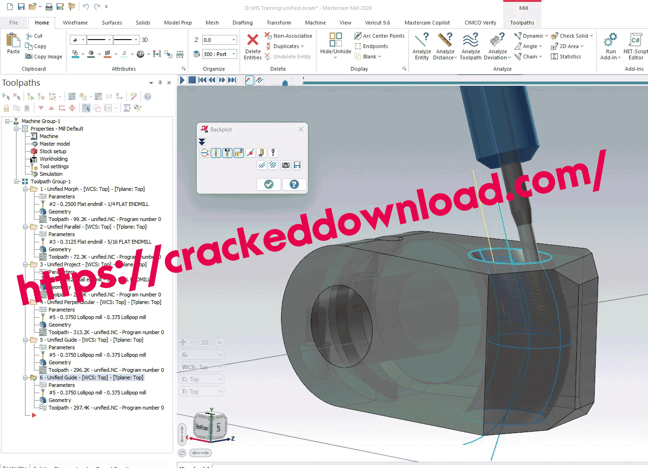This screenshot has width=648, height=468.
Task: Toggle Display holder in Backplot dialog
Action: coord(227,153)
